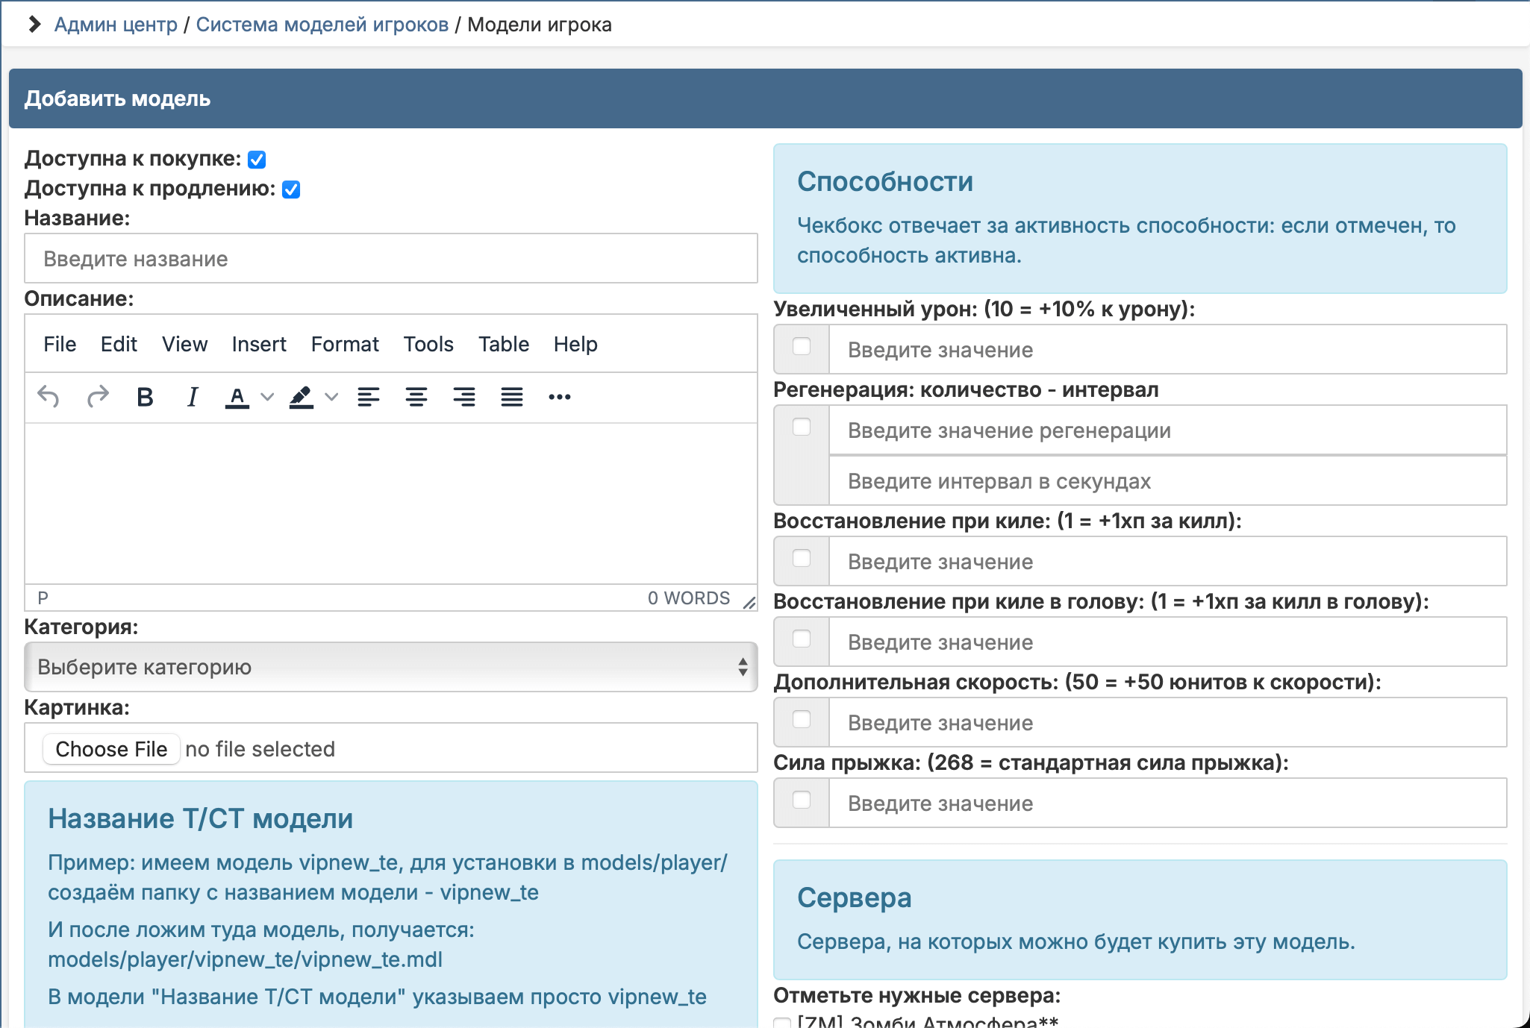Uncheck the 'Доступна к покупке' checkbox
Viewport: 1530px width, 1028px height.
point(256,158)
